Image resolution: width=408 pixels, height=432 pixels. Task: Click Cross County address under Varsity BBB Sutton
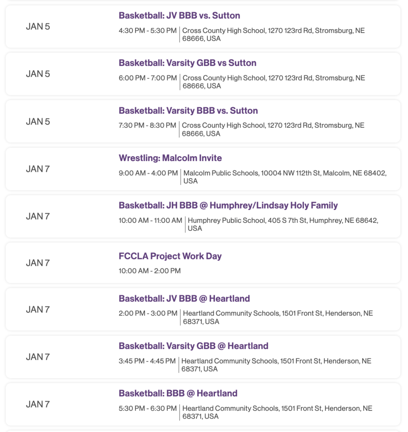(273, 130)
